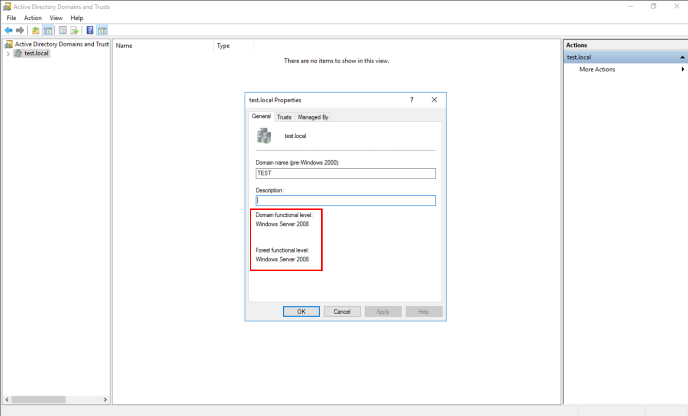The height and width of the screenshot is (416, 688).
Task: Expand the test.local tree node
Action: [x=8, y=54]
